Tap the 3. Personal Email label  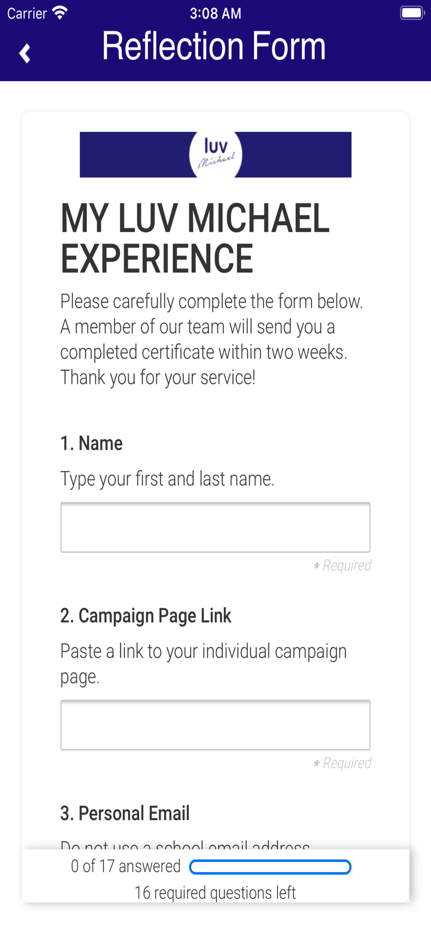pos(125,813)
